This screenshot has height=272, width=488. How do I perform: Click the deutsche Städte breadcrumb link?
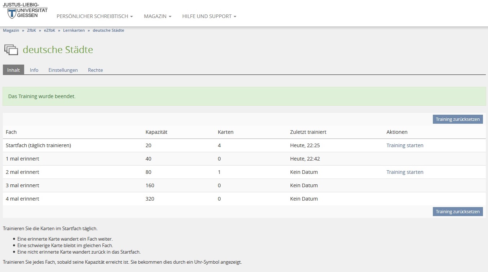[108, 30]
